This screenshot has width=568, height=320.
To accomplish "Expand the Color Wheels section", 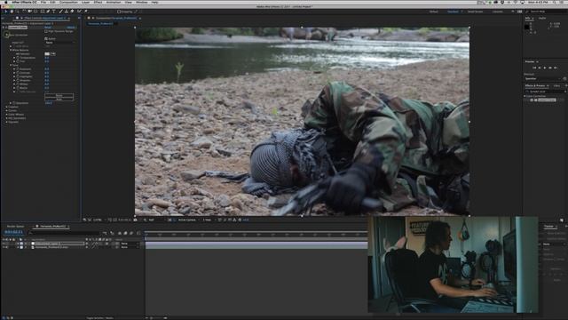I will click(6, 115).
